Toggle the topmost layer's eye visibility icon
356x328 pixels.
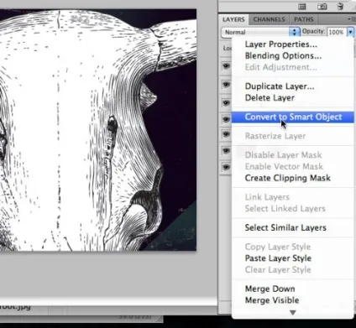pos(226,66)
